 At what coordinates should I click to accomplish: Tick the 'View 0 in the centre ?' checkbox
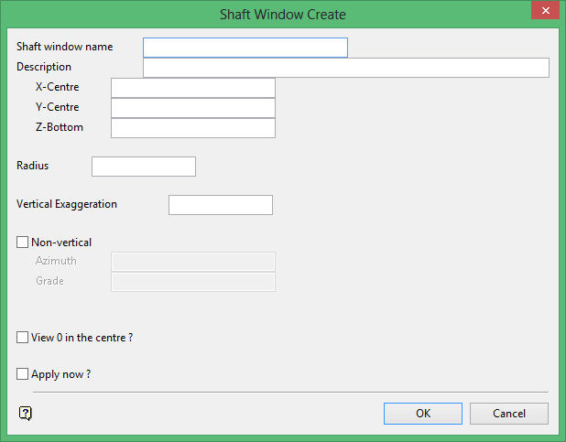(23, 338)
